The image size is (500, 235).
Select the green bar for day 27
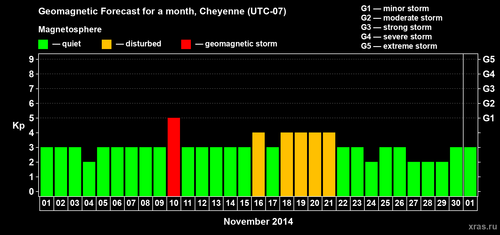tap(414, 179)
